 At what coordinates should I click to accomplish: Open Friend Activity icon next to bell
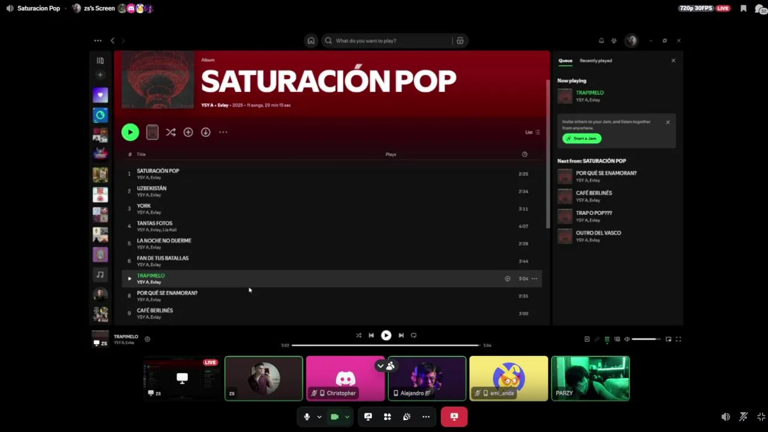point(614,41)
